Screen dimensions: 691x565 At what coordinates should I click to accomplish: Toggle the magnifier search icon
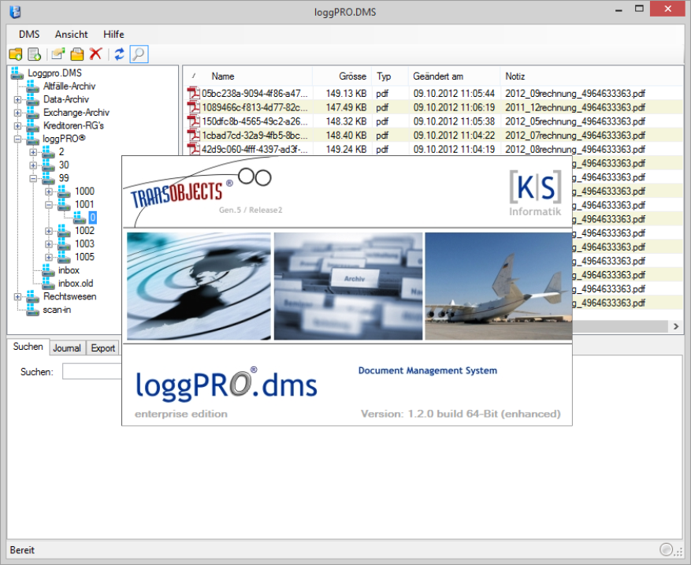coord(139,54)
